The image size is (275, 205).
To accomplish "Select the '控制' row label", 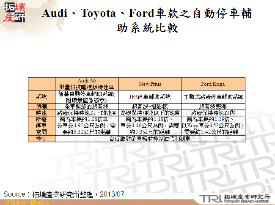I will 41,138.
